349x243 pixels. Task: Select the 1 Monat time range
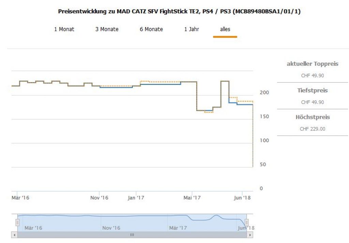[64, 29]
